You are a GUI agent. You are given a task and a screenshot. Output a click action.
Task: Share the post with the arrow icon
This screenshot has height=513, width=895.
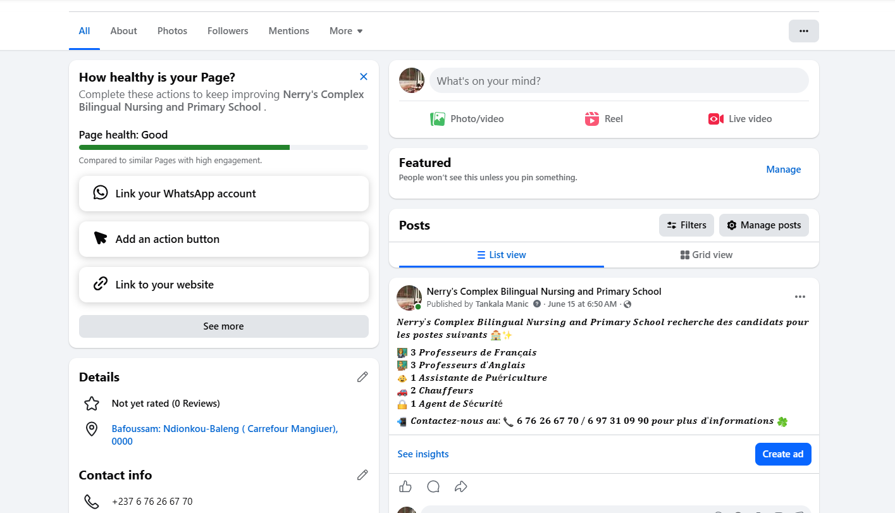tap(461, 486)
